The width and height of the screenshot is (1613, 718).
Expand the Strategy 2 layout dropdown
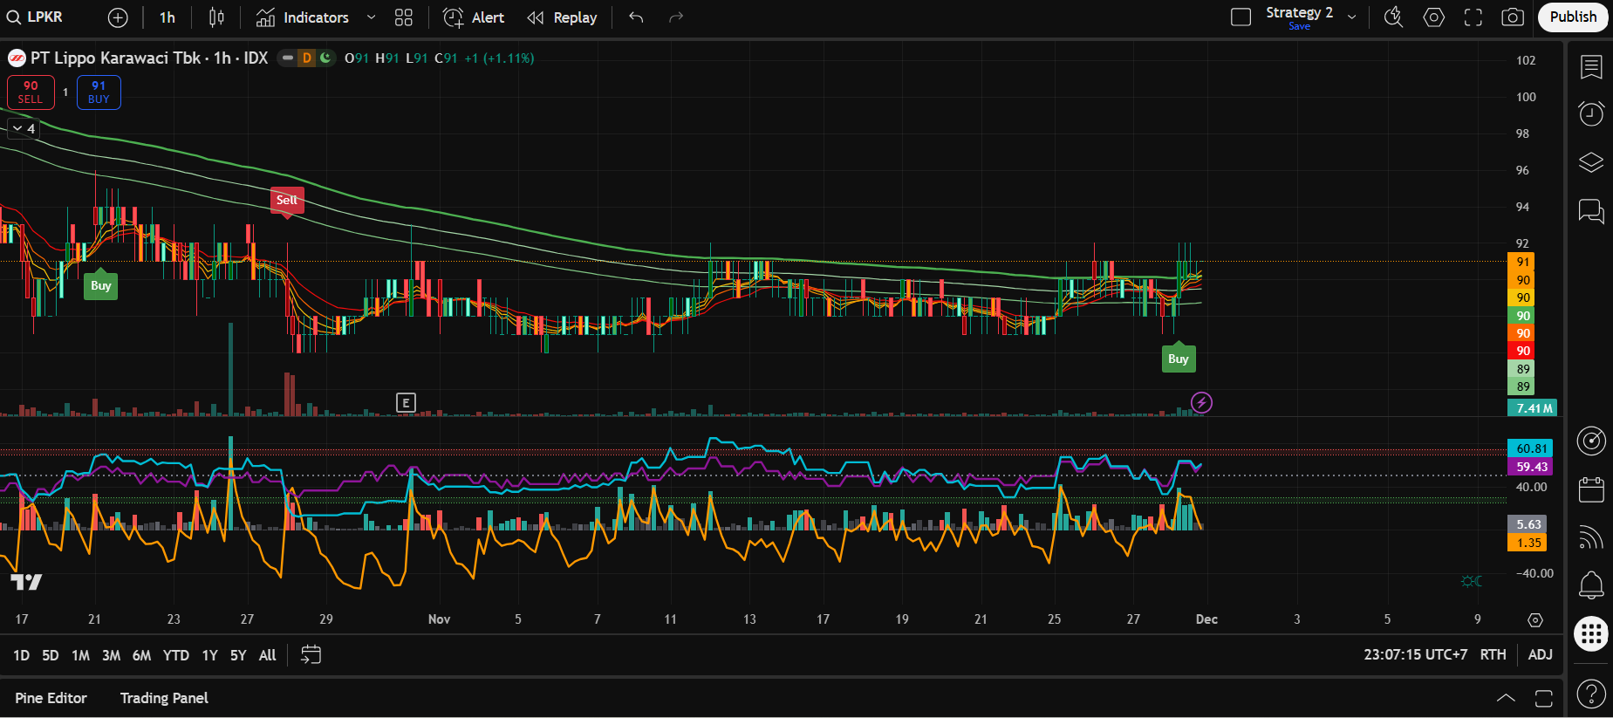click(1352, 17)
